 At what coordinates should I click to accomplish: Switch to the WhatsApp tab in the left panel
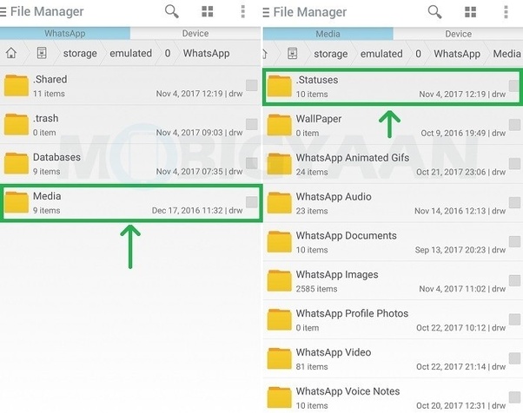click(65, 33)
